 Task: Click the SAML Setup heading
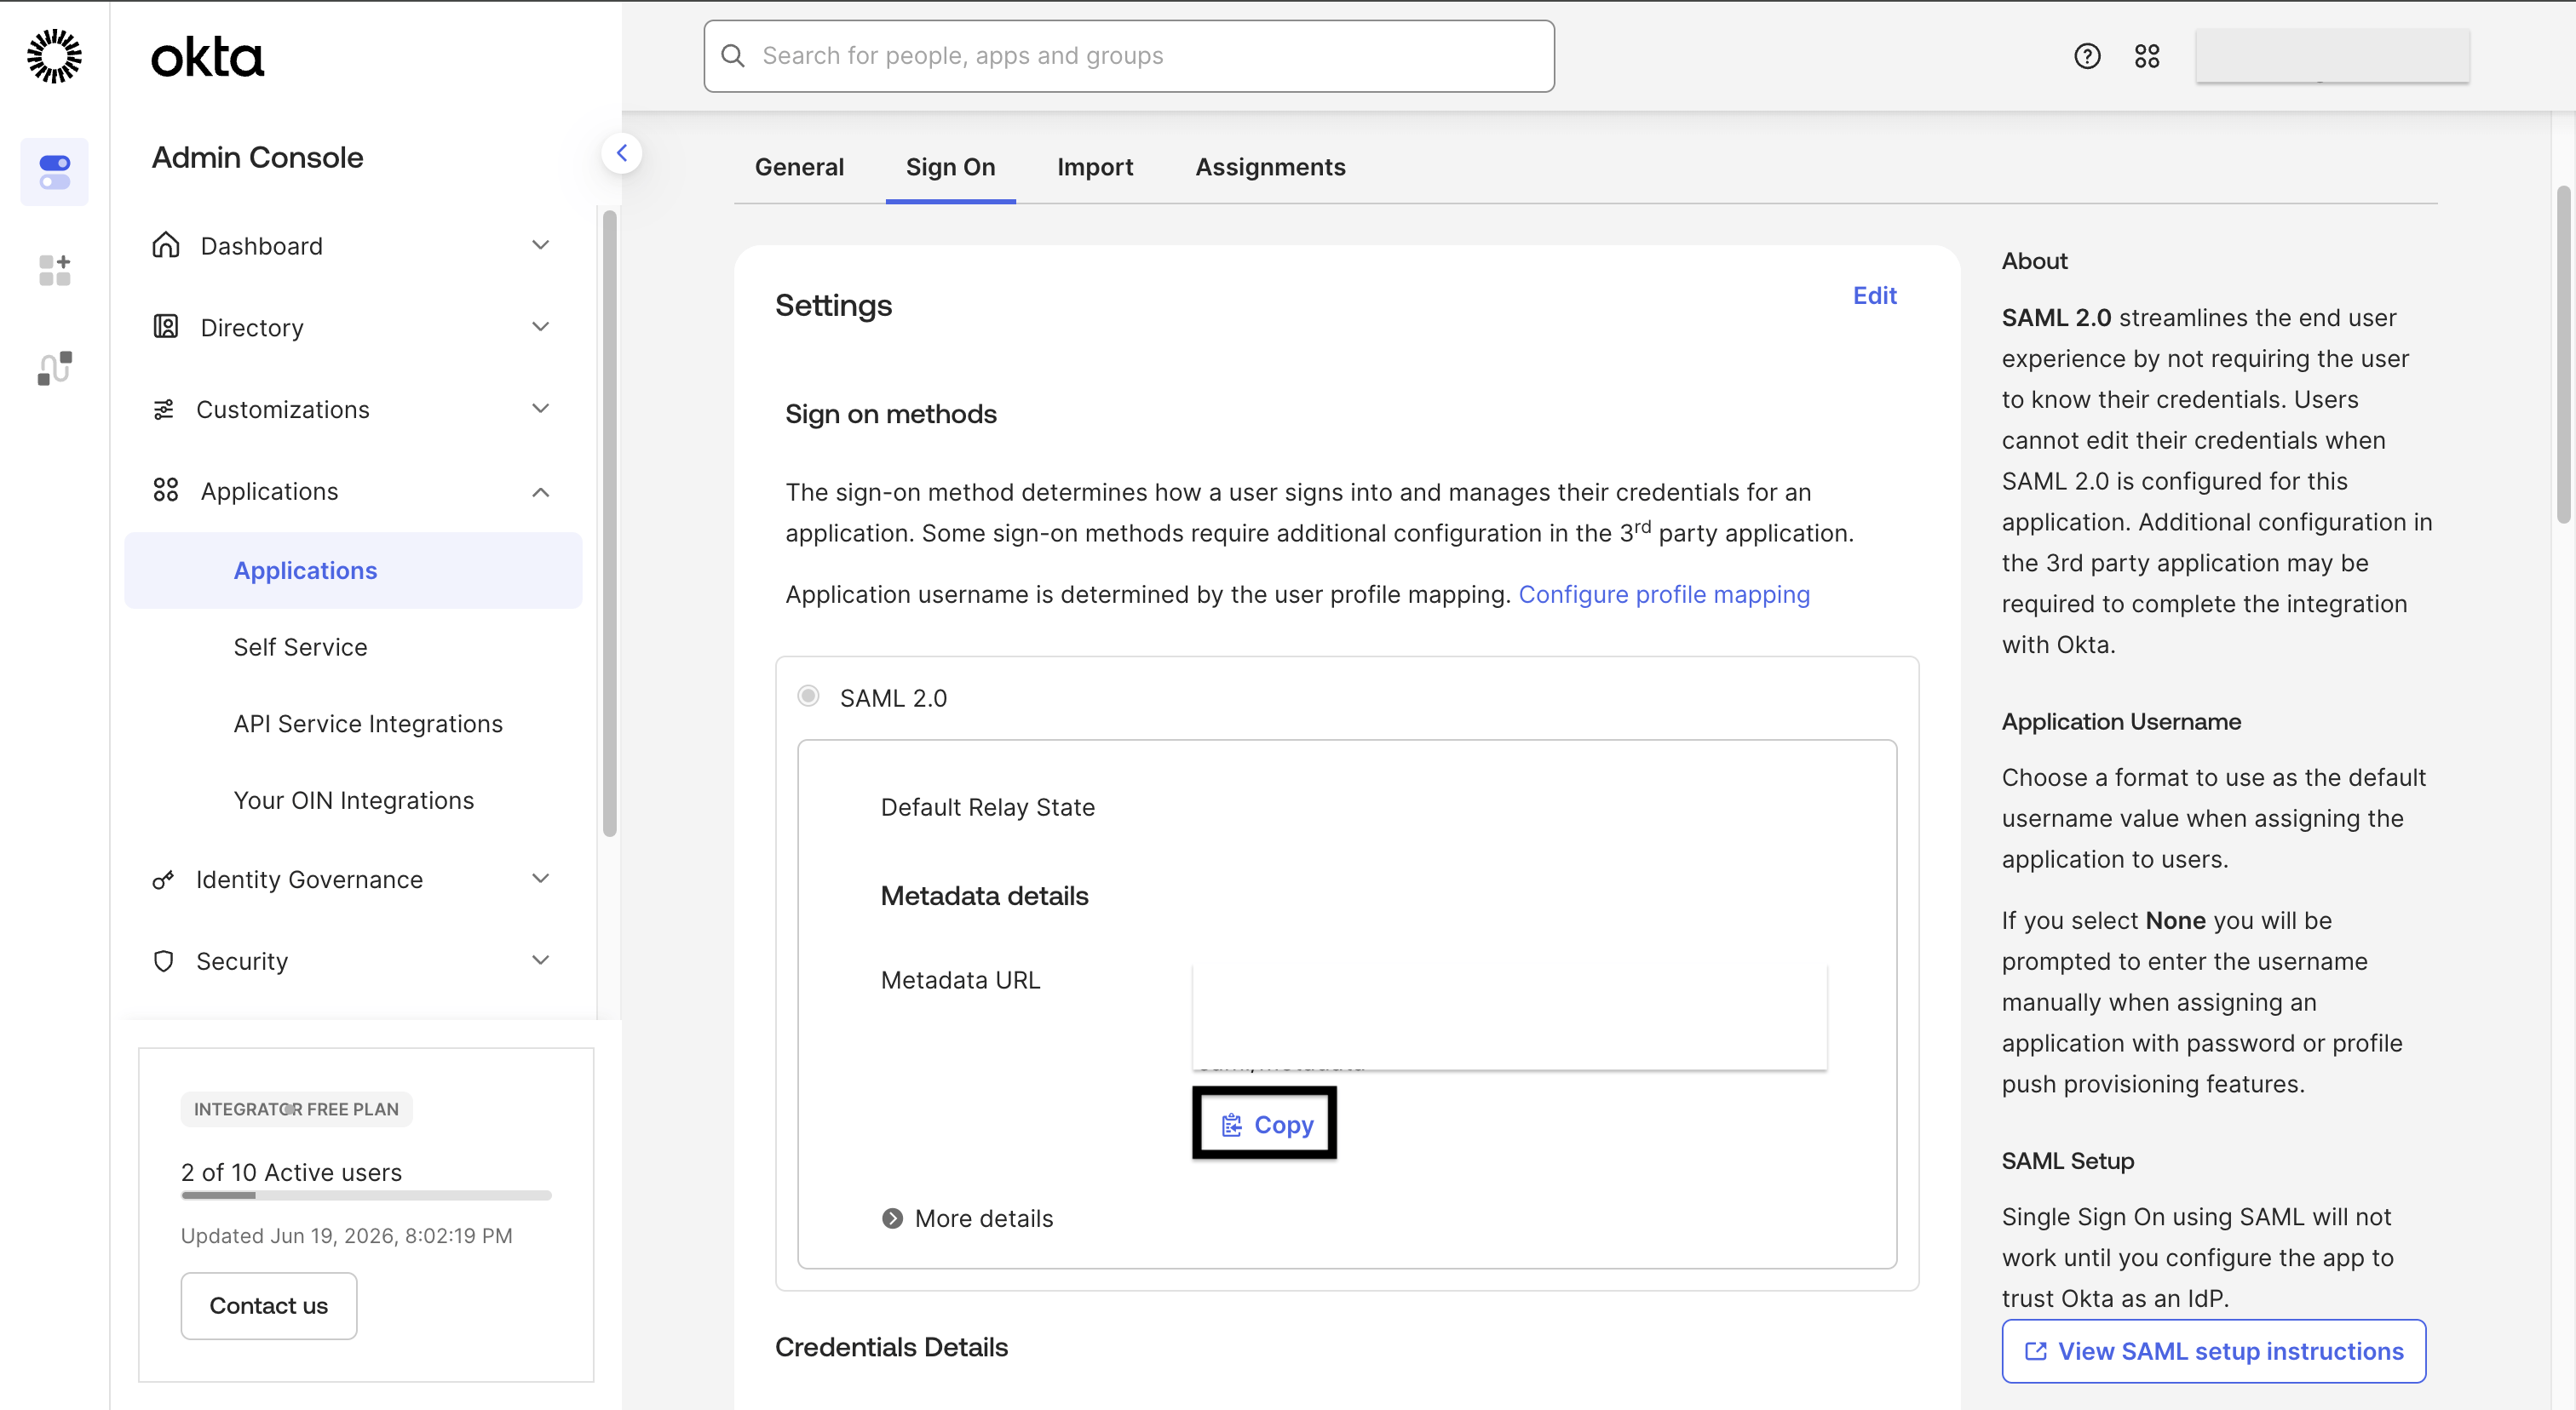coord(2067,1161)
